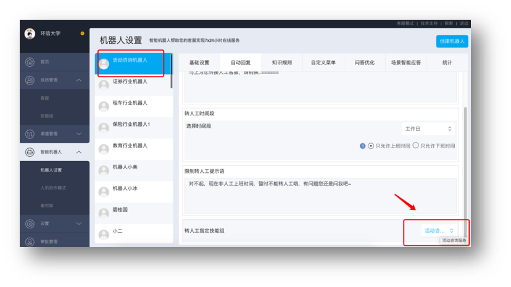This screenshot has width=511, height=287.
Task: Click the 审批管理 approval management icon
Action: [x=30, y=241]
